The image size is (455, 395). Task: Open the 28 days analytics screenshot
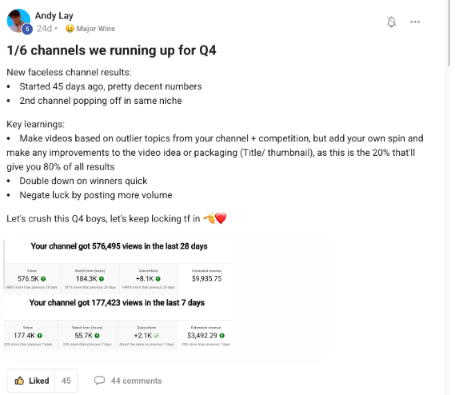(x=118, y=266)
